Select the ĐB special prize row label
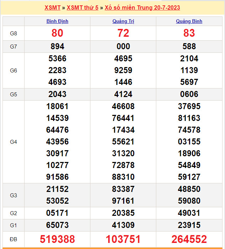The image size is (225, 249). pos(14,239)
